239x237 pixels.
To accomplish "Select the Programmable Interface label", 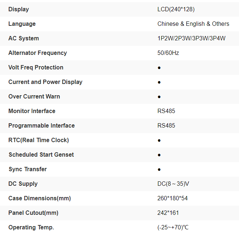I will point(41,125).
